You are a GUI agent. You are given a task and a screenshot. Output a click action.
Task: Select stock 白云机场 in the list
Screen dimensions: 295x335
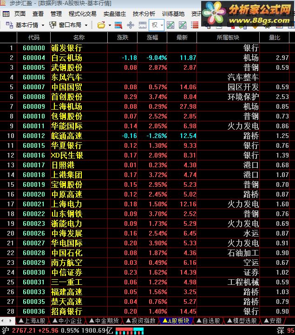pos(66,58)
